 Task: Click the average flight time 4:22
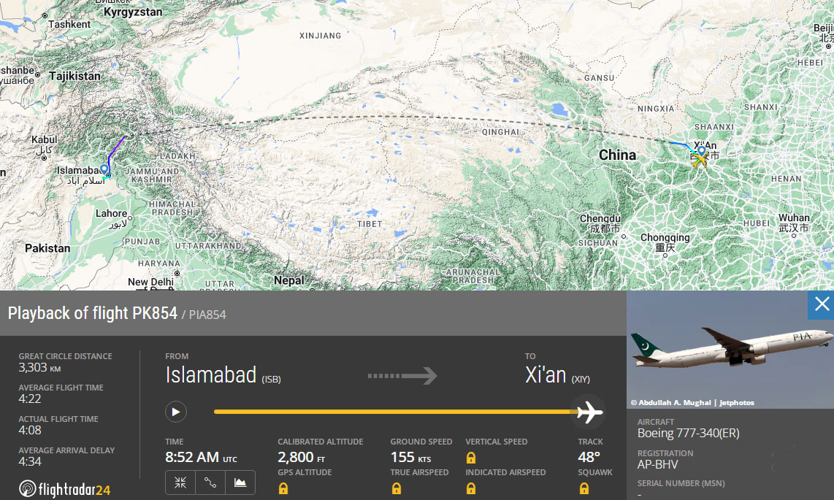click(x=30, y=399)
